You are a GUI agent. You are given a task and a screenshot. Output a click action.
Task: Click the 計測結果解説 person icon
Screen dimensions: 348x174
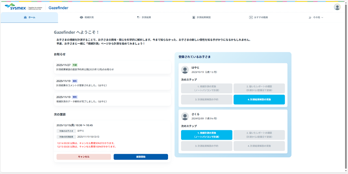pyautogui.click(x=194, y=17)
